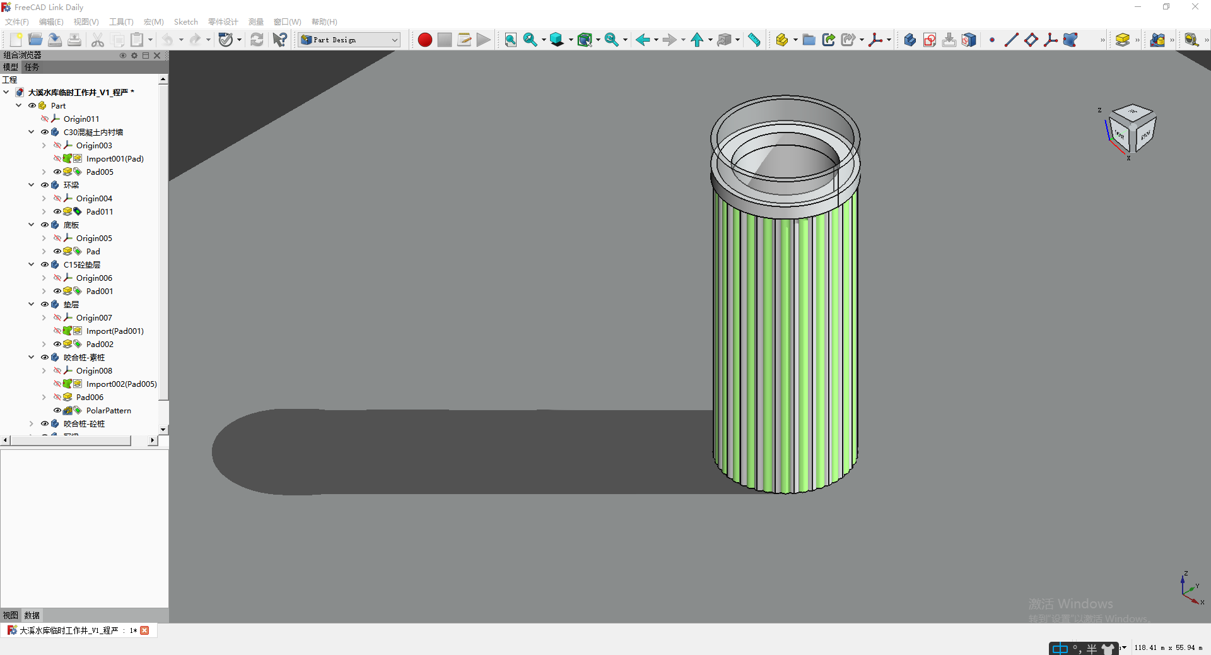Open the Sketch menu
Image resolution: width=1211 pixels, height=655 pixels.
pyautogui.click(x=186, y=21)
